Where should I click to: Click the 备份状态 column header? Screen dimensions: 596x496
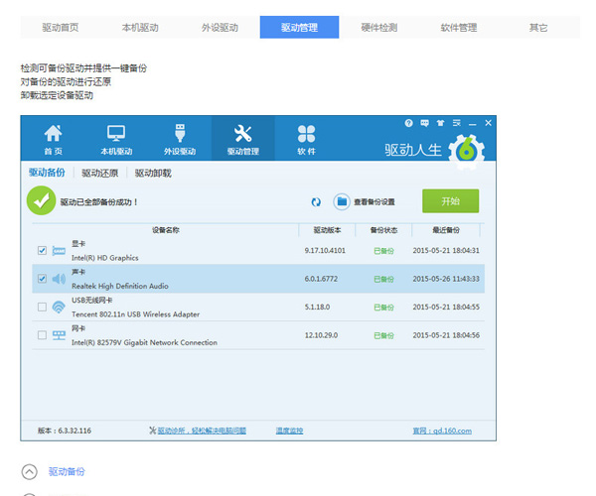click(x=383, y=230)
